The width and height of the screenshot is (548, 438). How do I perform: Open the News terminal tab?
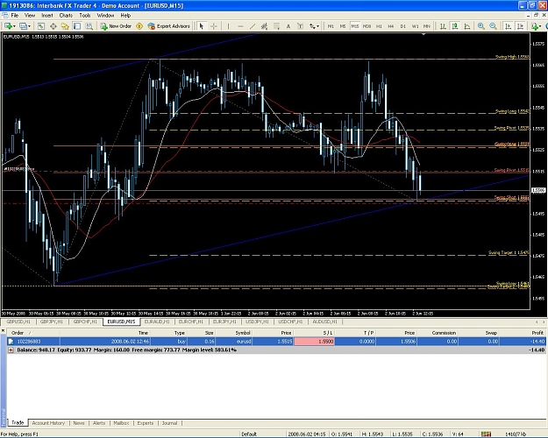pyautogui.click(x=79, y=423)
